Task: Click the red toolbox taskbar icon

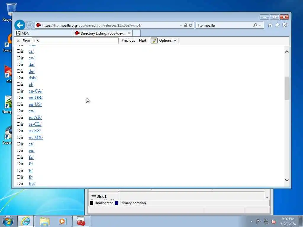Action: pos(81,221)
